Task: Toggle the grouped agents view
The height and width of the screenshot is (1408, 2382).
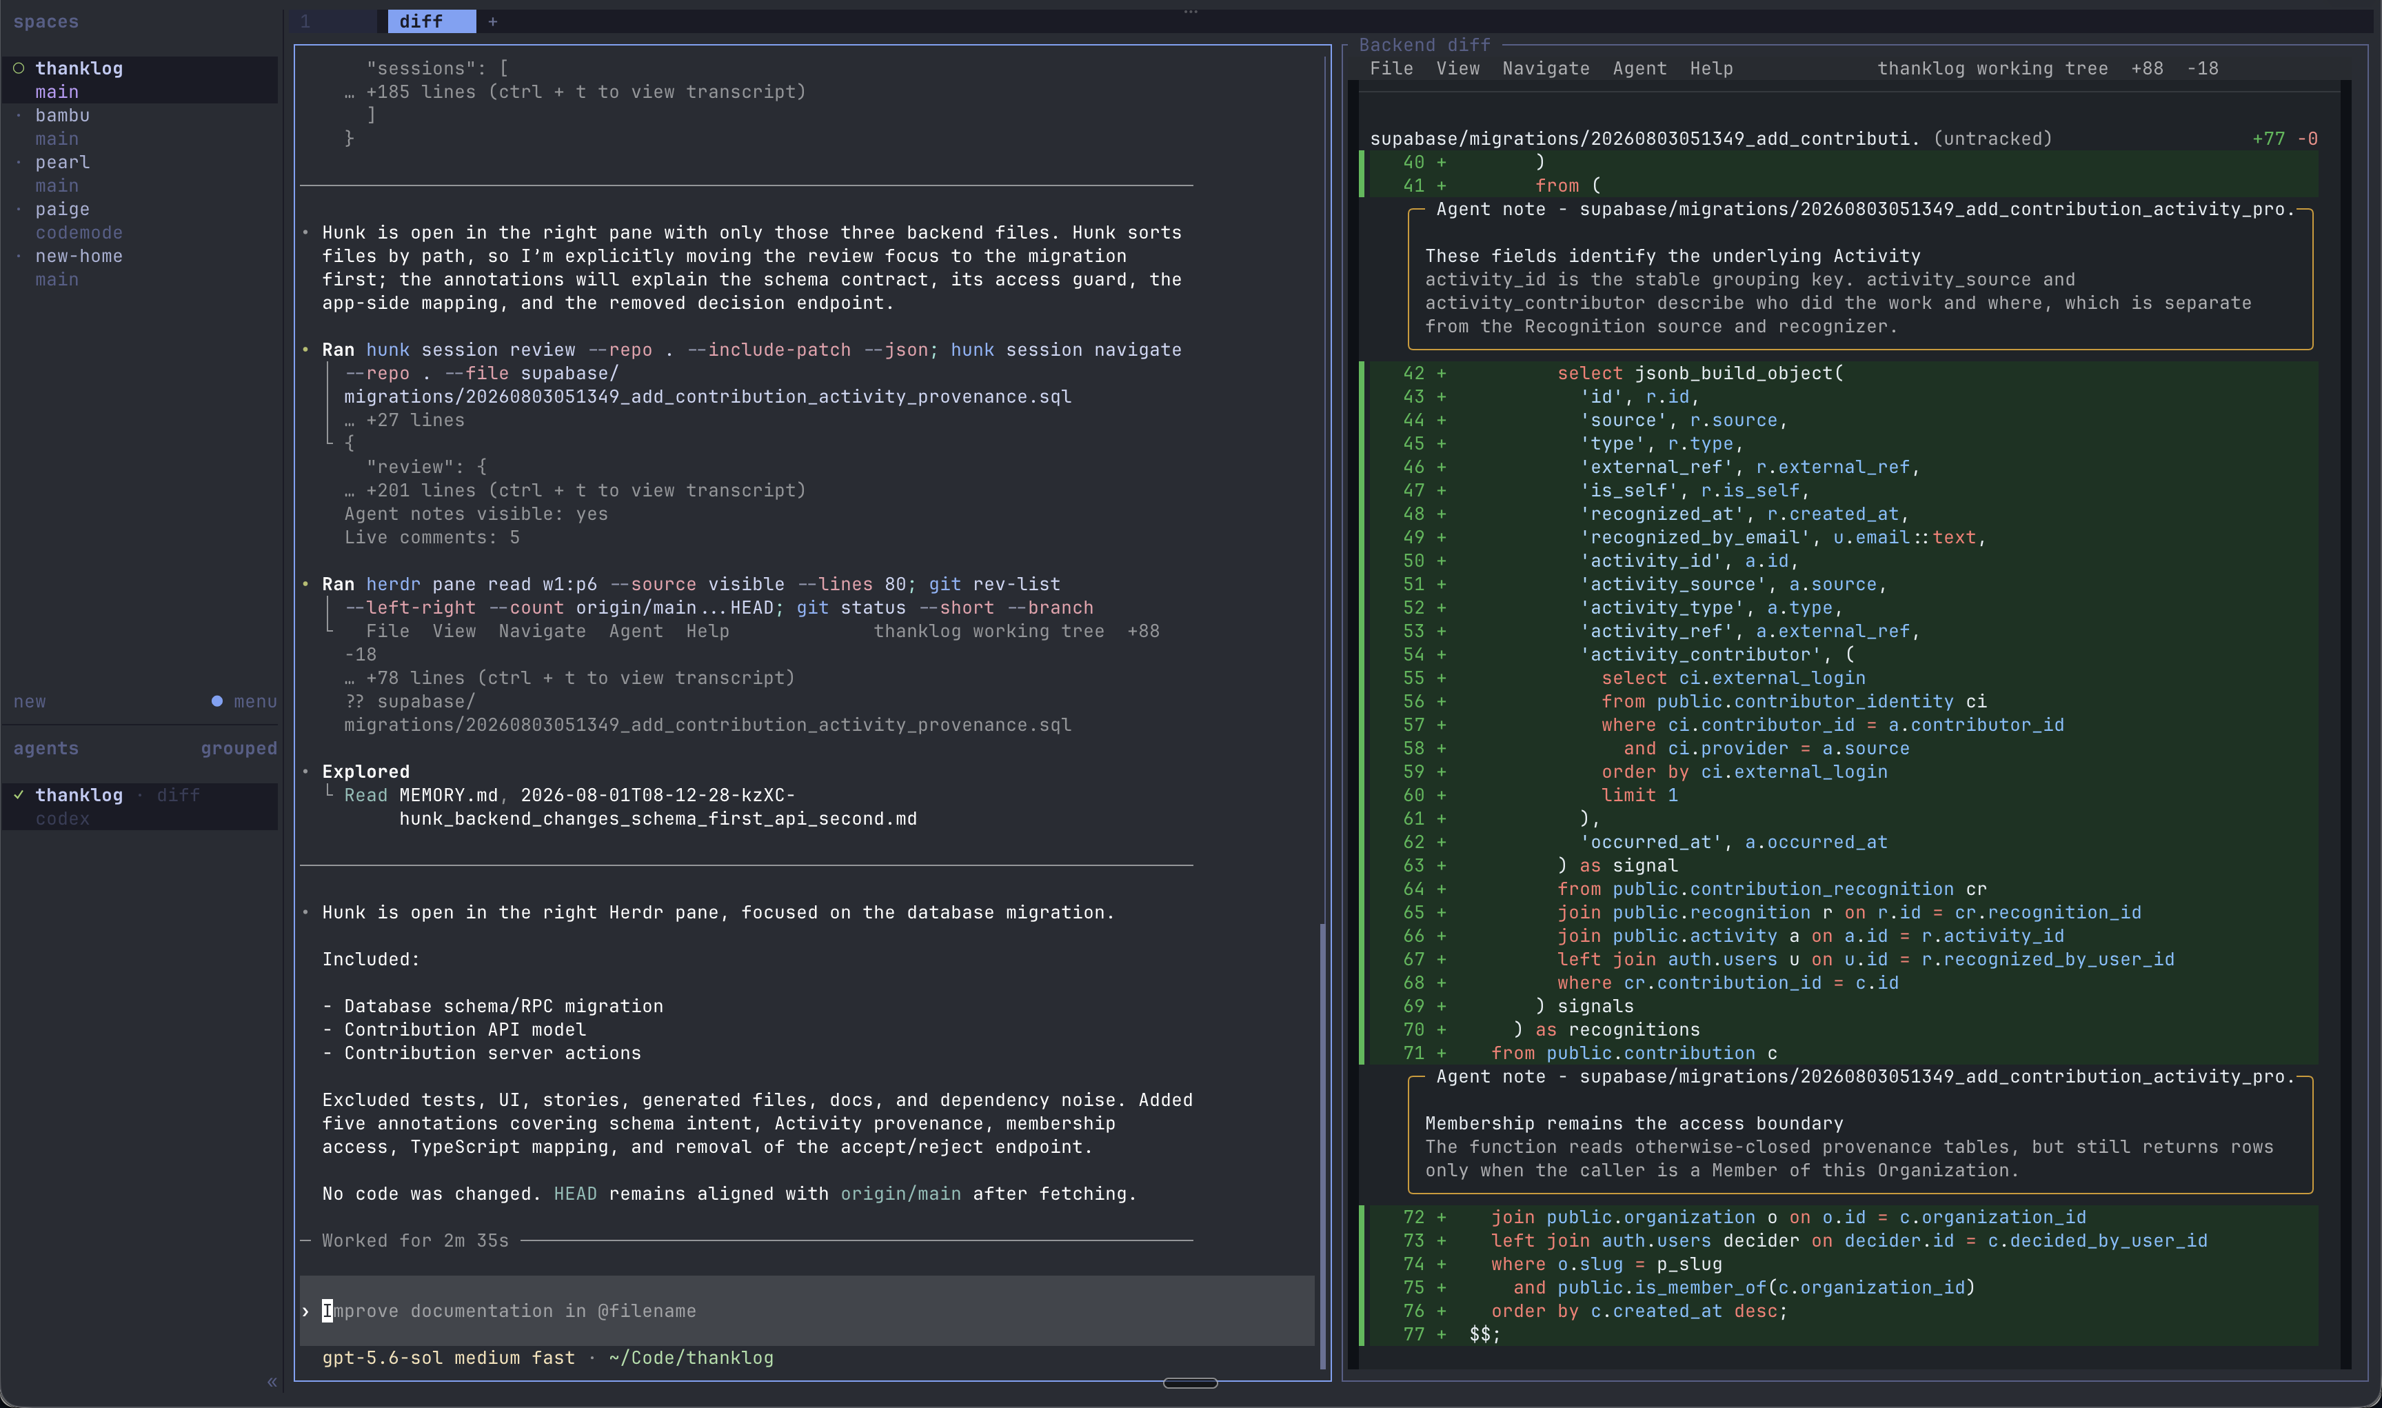Action: coord(239,747)
